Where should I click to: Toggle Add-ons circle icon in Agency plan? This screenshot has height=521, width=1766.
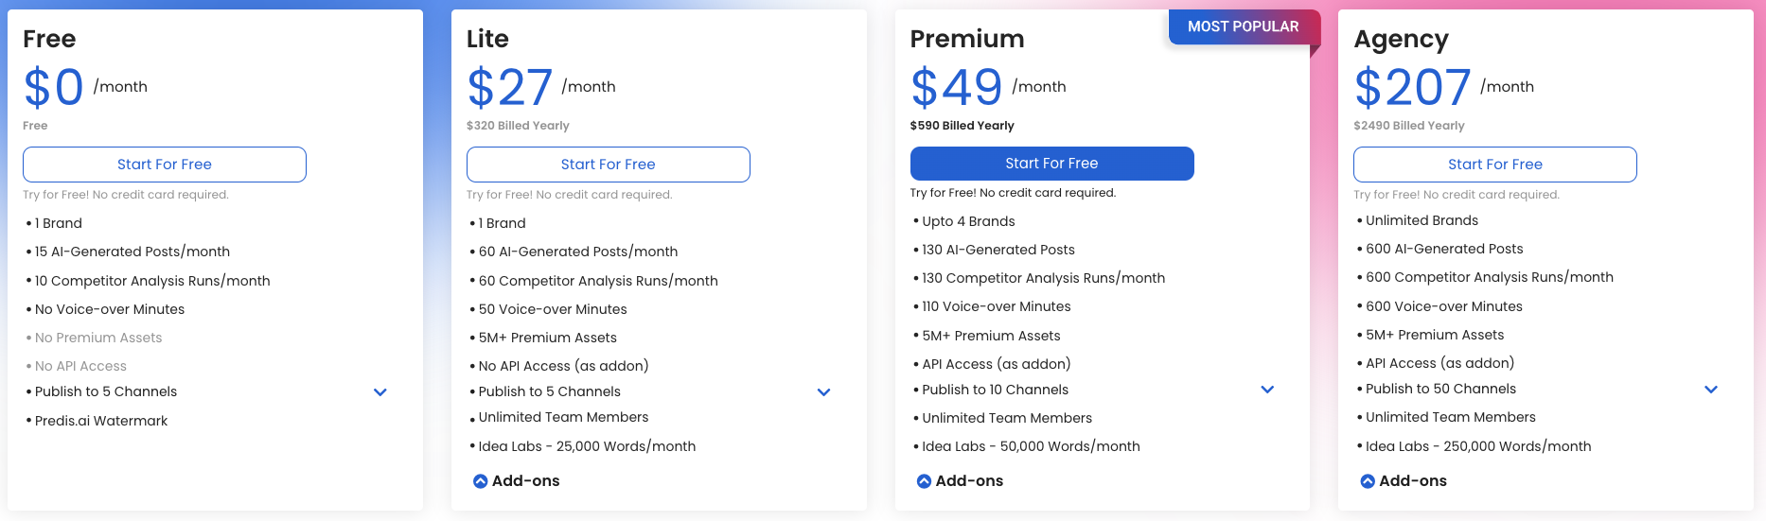[1368, 481]
